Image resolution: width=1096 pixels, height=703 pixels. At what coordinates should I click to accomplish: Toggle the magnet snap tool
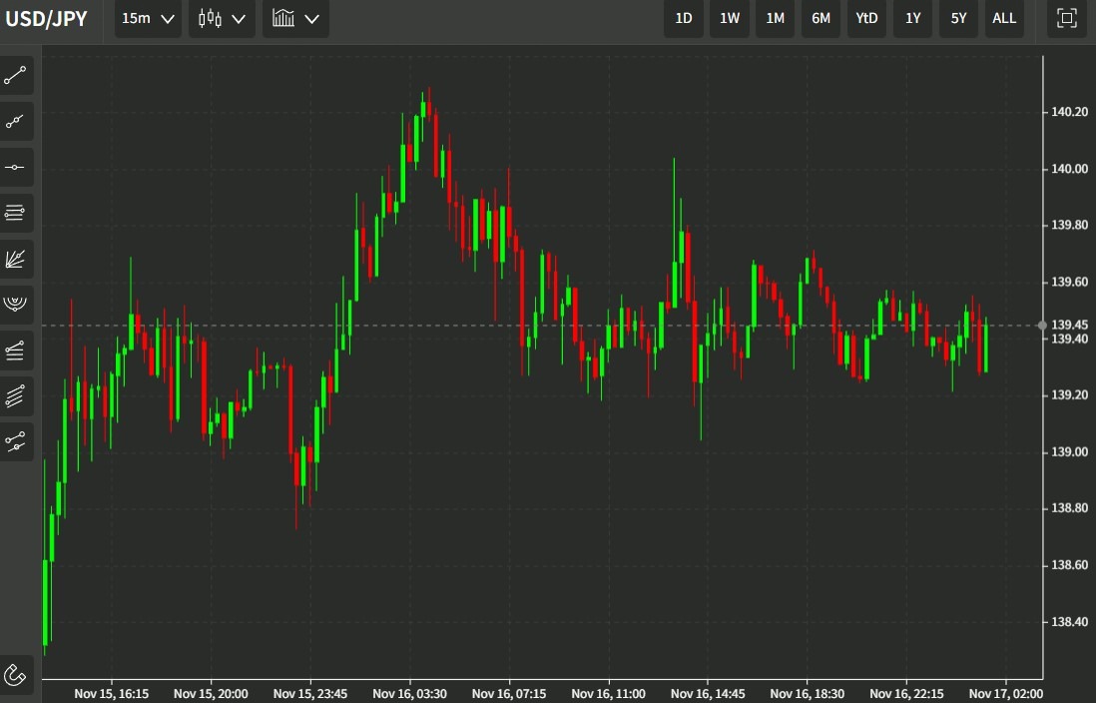[15, 675]
